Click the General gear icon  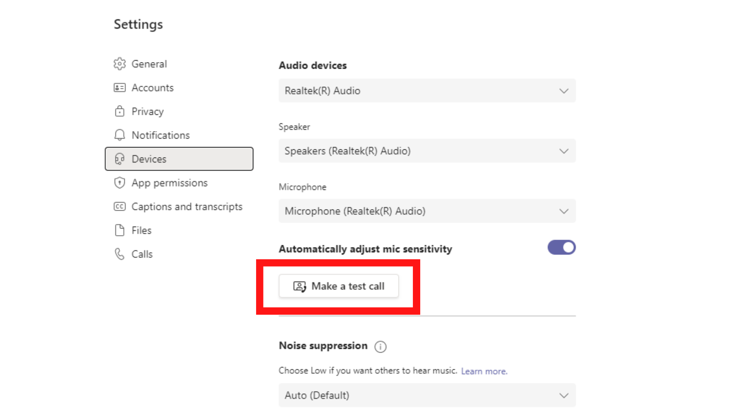(x=120, y=64)
